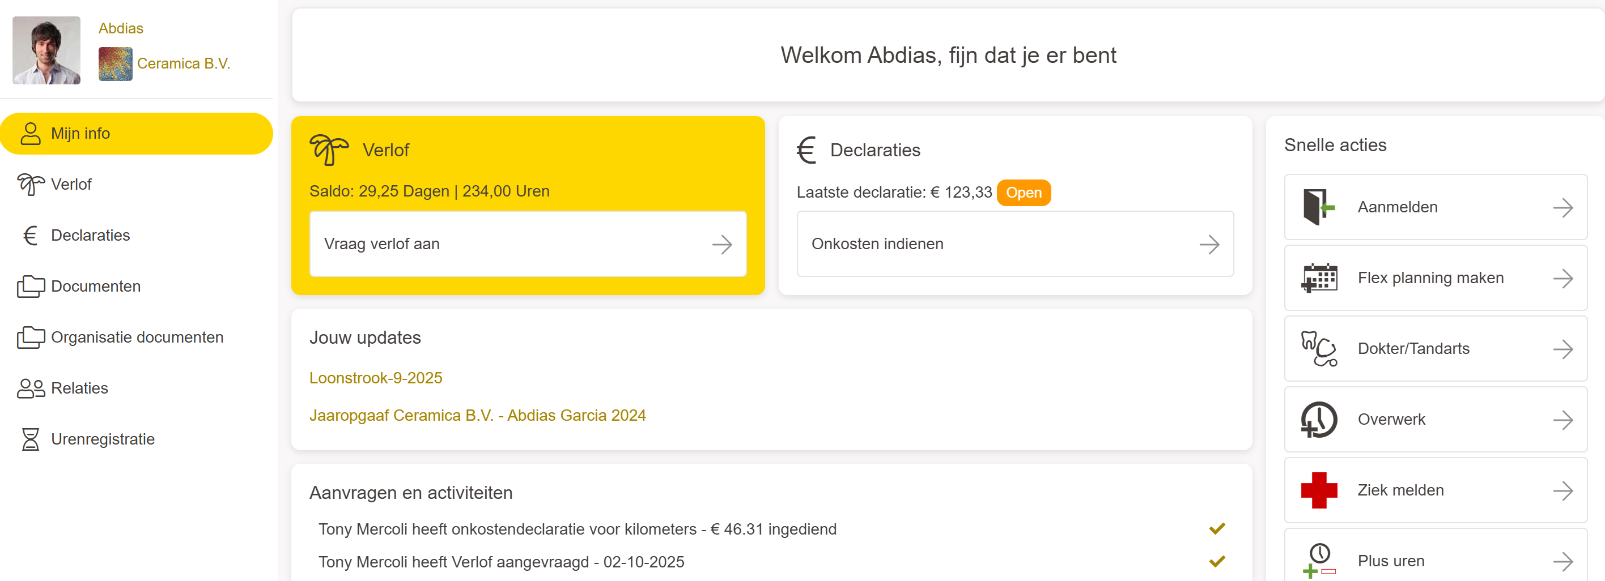Go to Organisatie documenten in sidebar
Image resolution: width=1605 pixels, height=581 pixels.
click(x=137, y=337)
